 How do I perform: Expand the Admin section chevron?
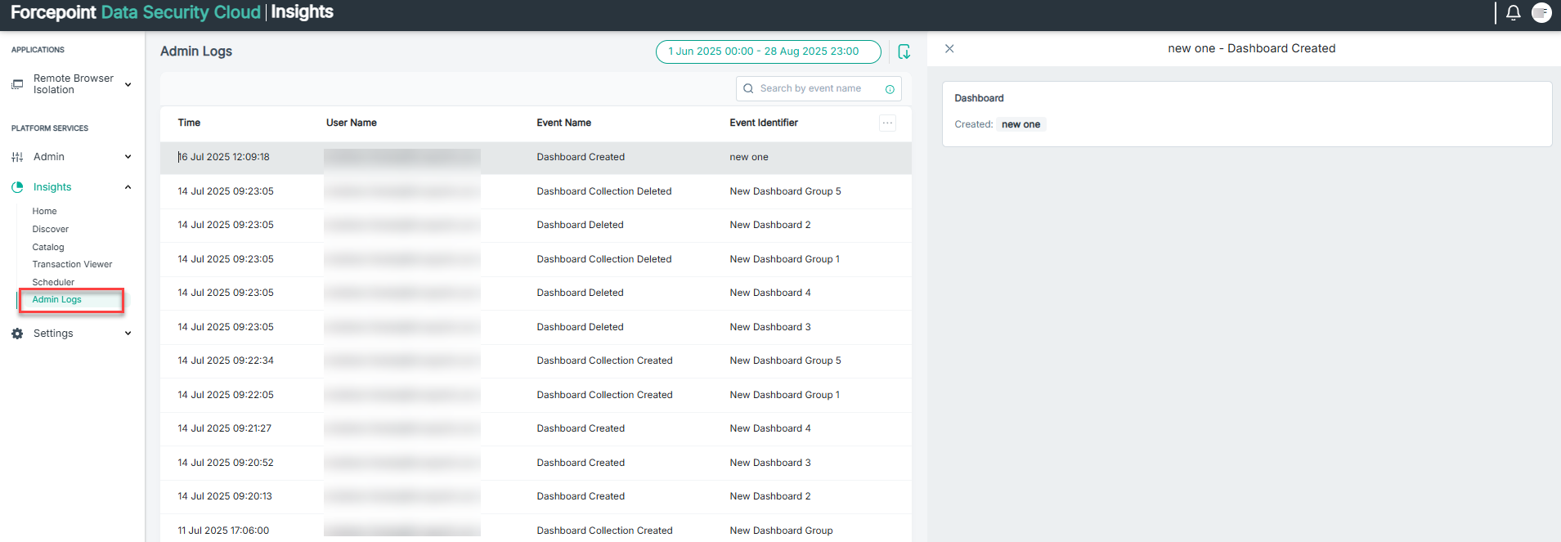128,157
